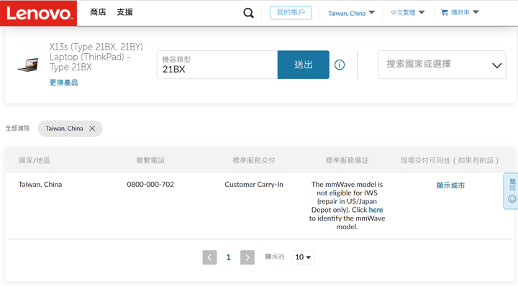Image resolution: width=518 pixels, height=286 pixels.
Task: Click the 機器類型 input field
Action: tap(217, 65)
